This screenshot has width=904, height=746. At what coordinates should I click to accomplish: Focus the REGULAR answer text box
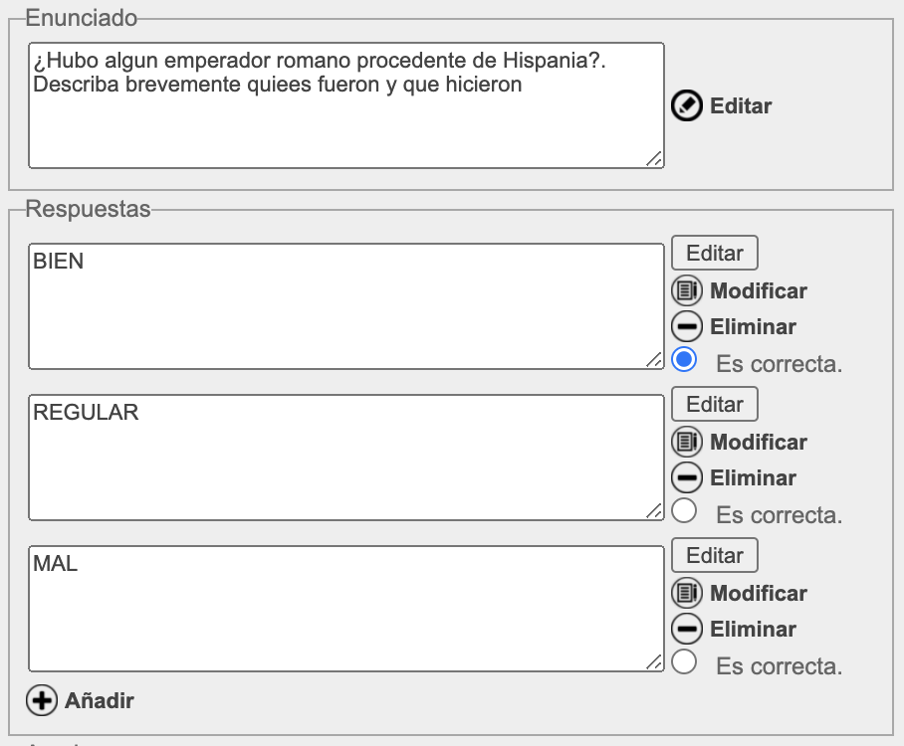tap(345, 458)
